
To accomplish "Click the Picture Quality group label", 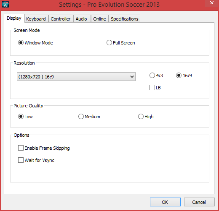I will (x=28, y=106).
